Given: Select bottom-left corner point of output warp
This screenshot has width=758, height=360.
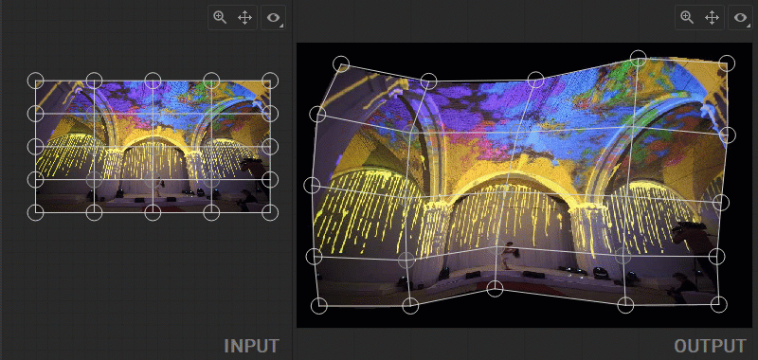Looking at the screenshot, I should click(x=319, y=306).
